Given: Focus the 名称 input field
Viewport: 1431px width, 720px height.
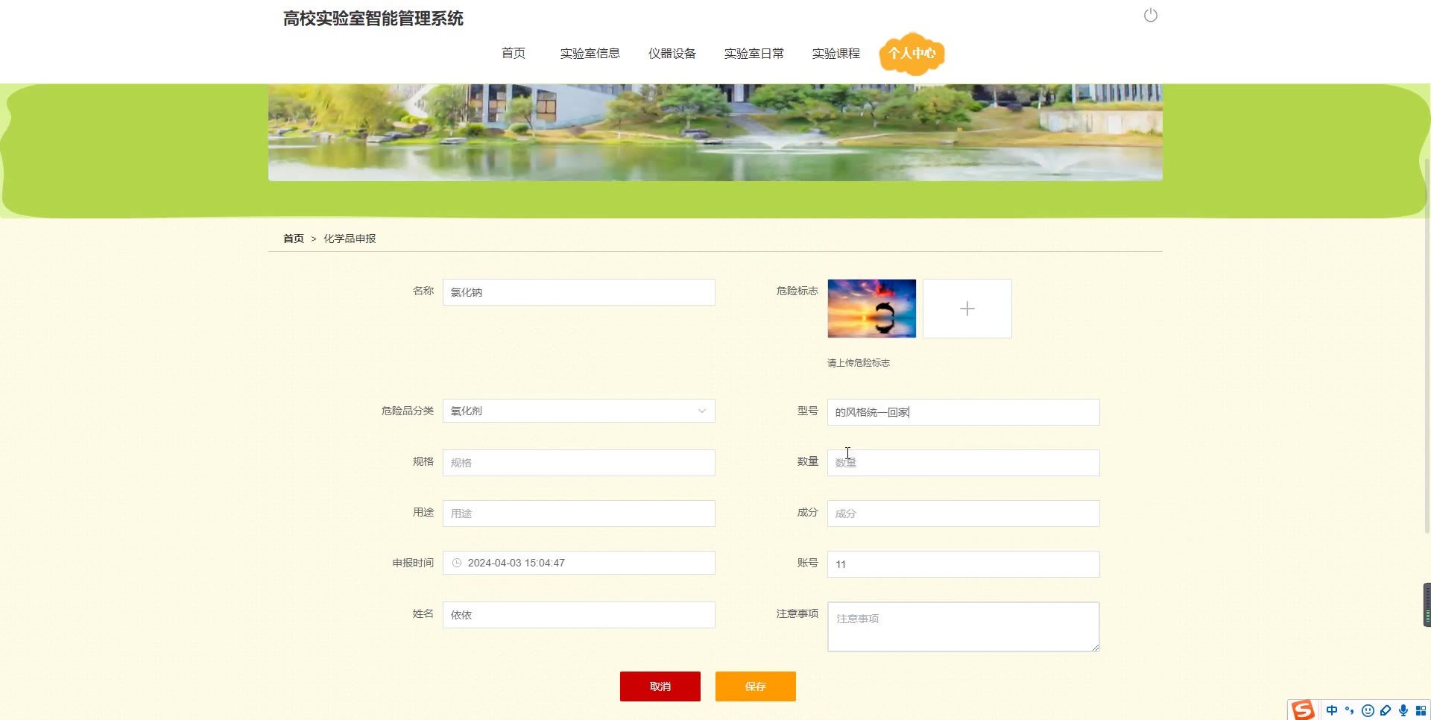Looking at the screenshot, I should pyautogui.click(x=579, y=292).
